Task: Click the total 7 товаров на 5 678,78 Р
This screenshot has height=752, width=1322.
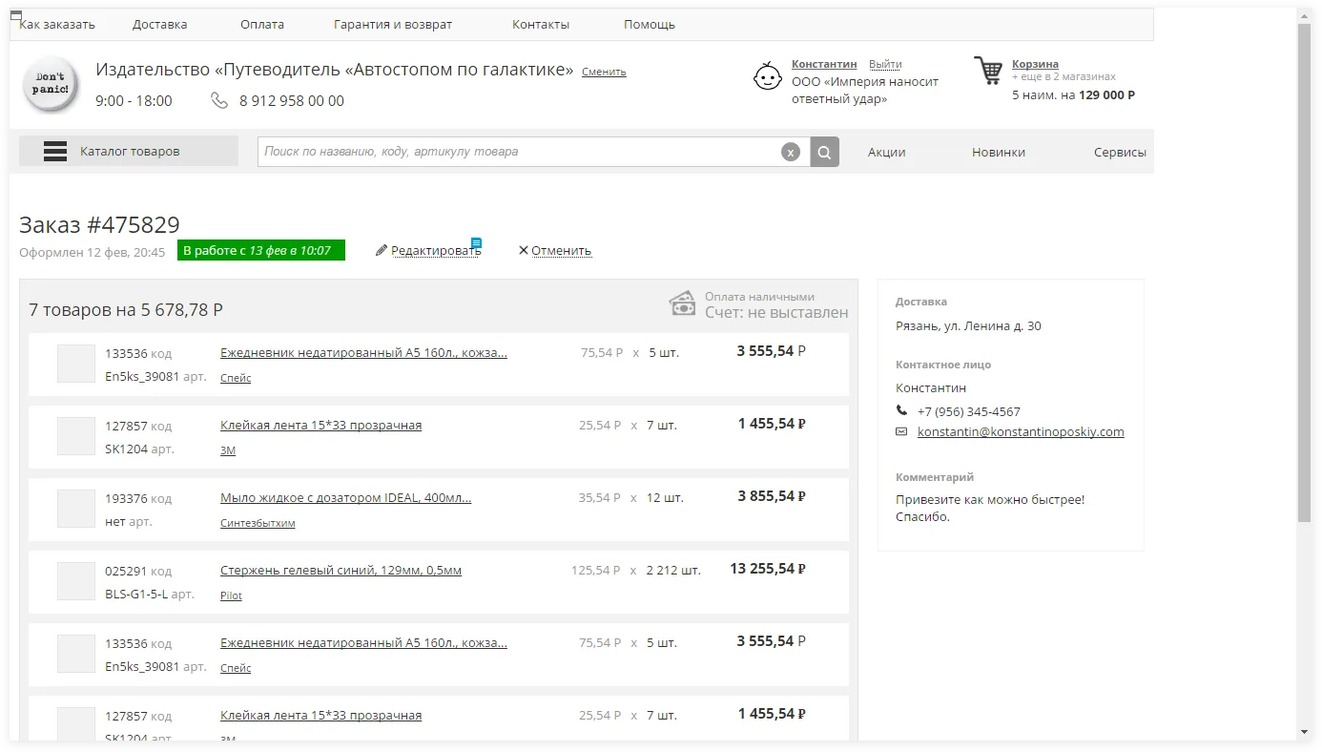Action: point(126,309)
